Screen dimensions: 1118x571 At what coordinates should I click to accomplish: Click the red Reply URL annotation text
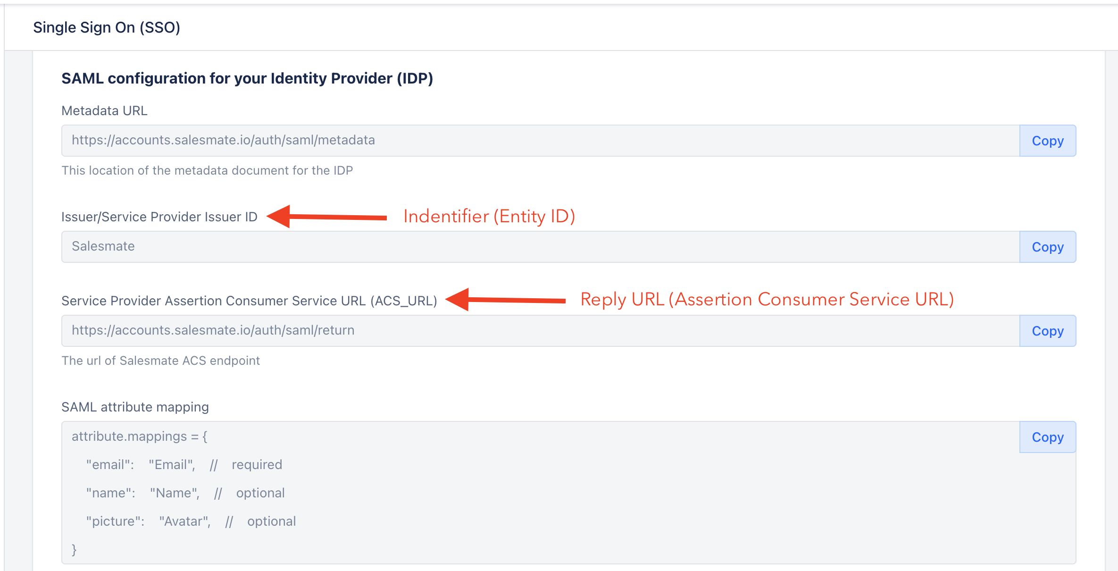767,300
